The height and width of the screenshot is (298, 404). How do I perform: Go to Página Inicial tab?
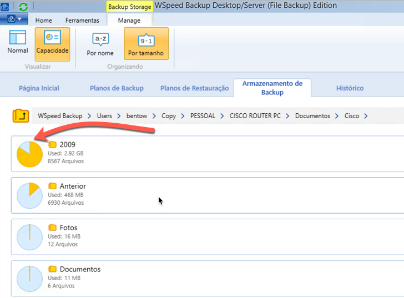coord(39,88)
